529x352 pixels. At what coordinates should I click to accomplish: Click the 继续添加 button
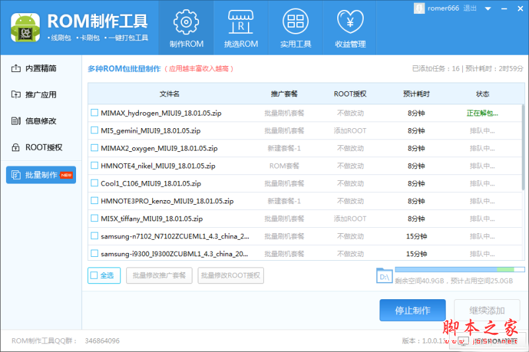click(x=487, y=310)
